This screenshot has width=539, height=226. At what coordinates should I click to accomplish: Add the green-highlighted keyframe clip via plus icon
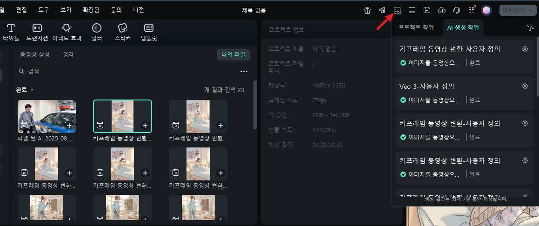tap(145, 126)
